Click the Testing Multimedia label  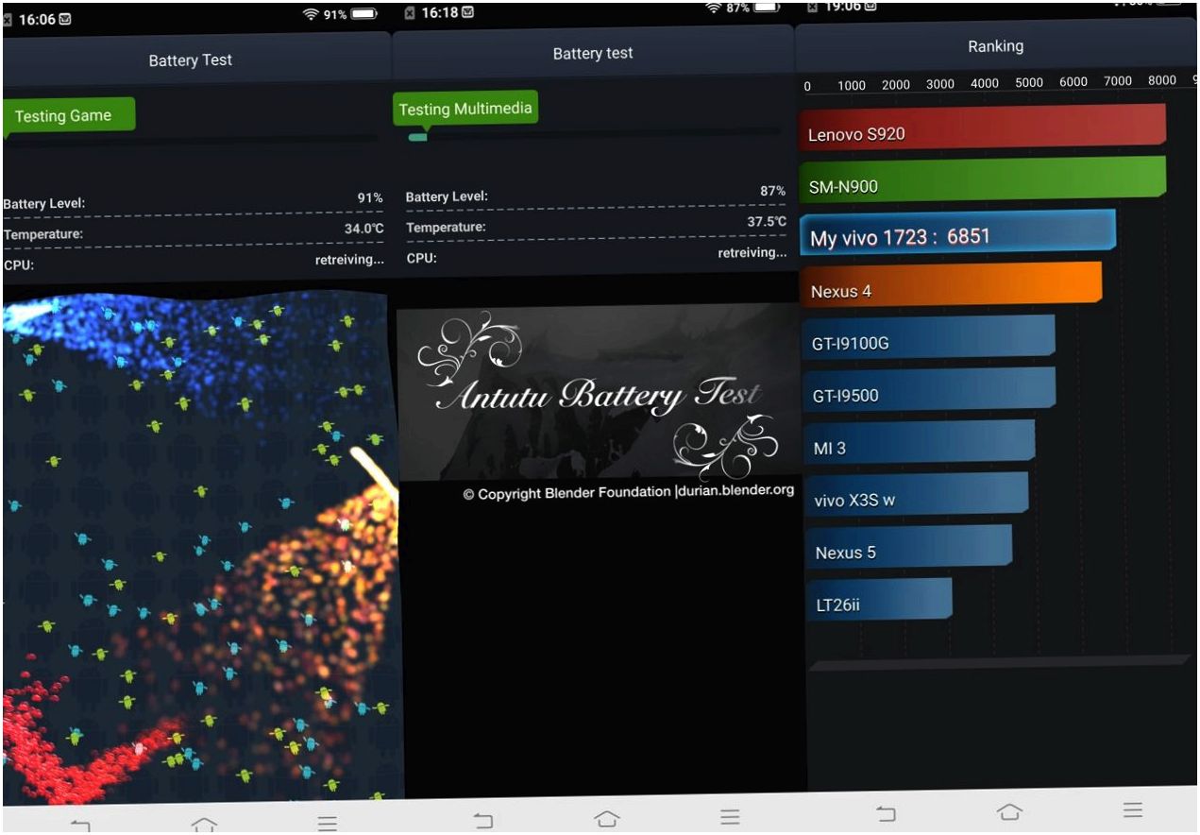(465, 109)
